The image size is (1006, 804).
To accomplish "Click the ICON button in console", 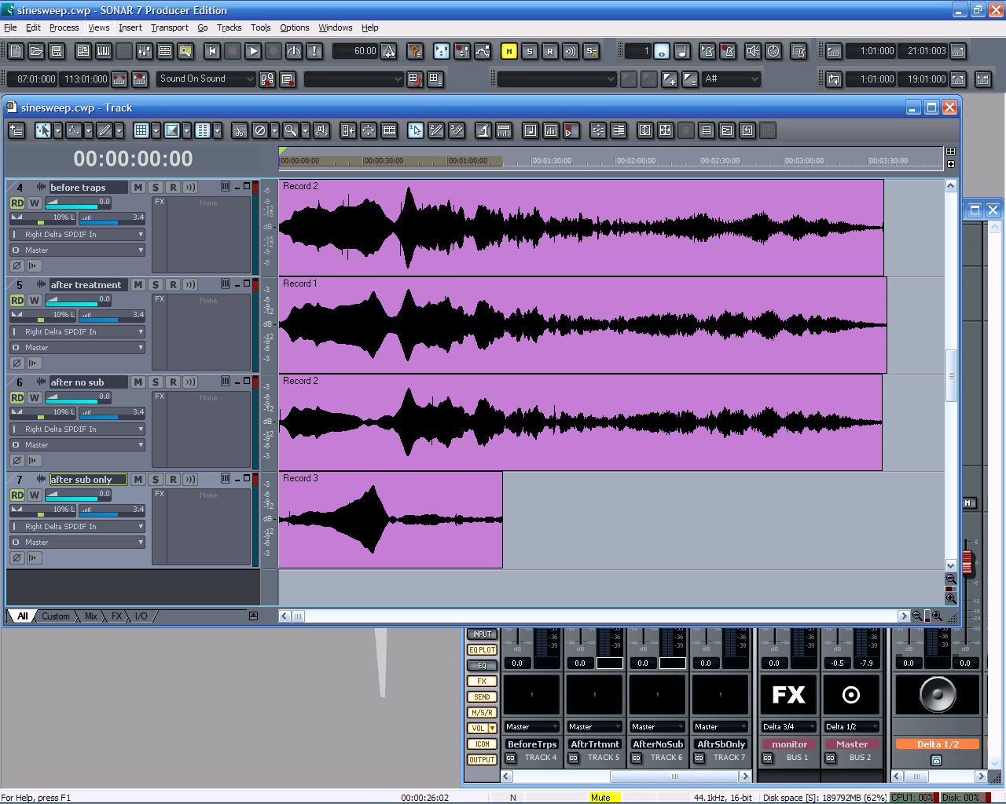I will (482, 744).
